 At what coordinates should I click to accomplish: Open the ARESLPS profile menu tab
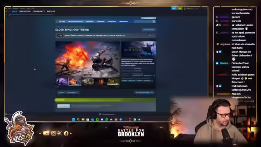coord(51,11)
